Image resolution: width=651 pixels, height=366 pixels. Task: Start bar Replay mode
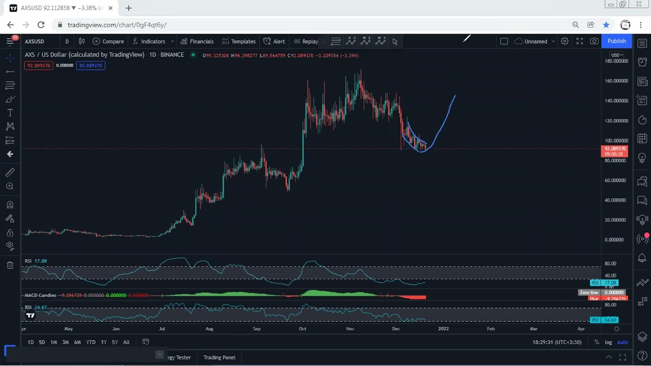click(x=306, y=41)
